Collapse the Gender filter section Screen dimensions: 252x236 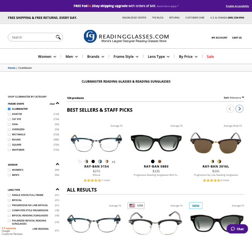57,164
